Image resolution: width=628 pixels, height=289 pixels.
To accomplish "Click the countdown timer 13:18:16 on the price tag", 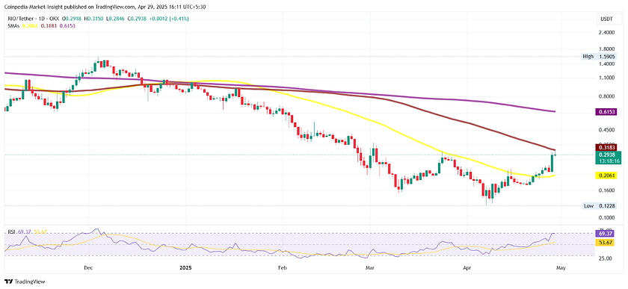I will point(609,161).
